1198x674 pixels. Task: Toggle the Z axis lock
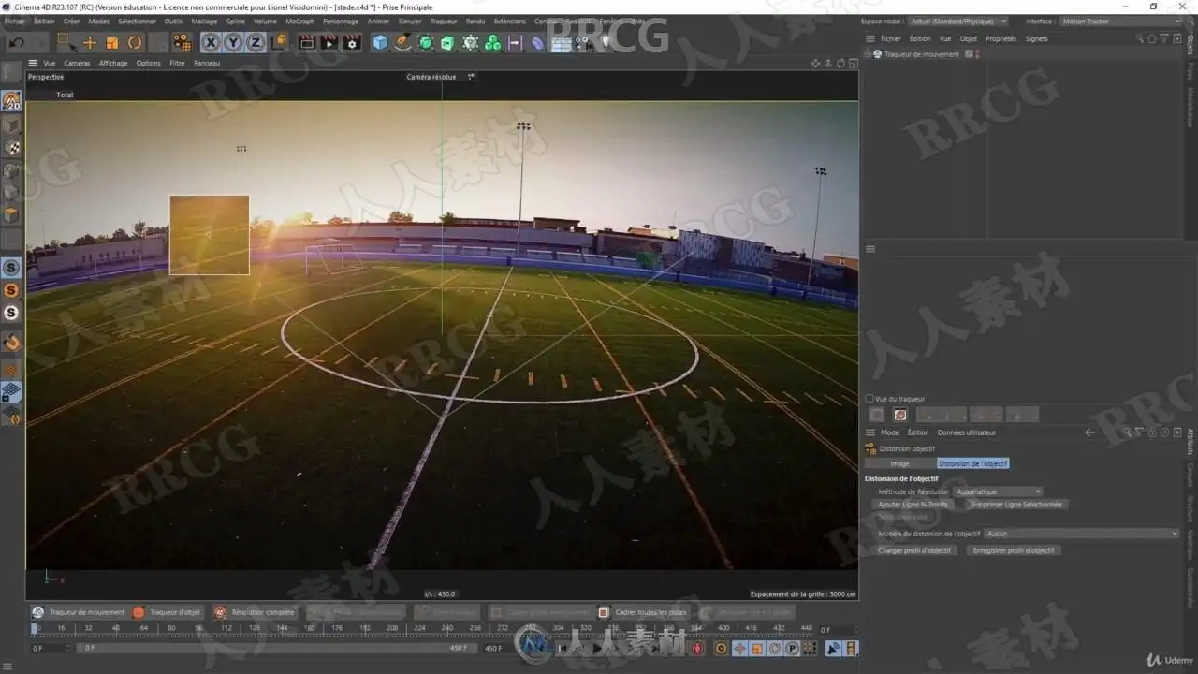click(x=256, y=42)
